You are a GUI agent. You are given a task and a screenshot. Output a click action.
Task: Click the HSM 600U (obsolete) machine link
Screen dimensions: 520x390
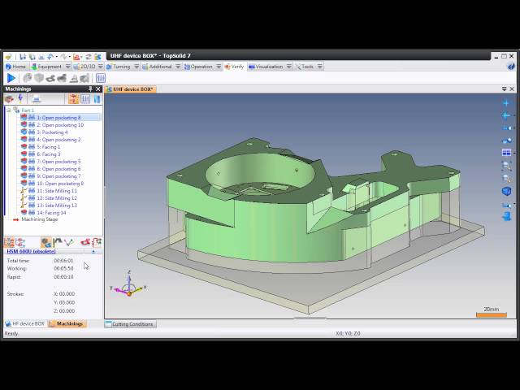32,251
